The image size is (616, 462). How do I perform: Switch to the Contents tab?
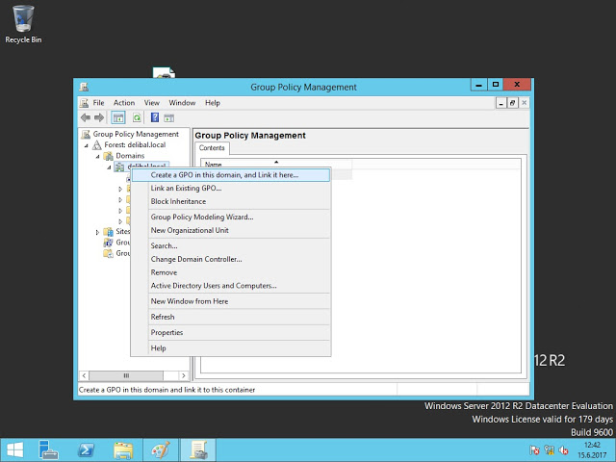coord(212,148)
